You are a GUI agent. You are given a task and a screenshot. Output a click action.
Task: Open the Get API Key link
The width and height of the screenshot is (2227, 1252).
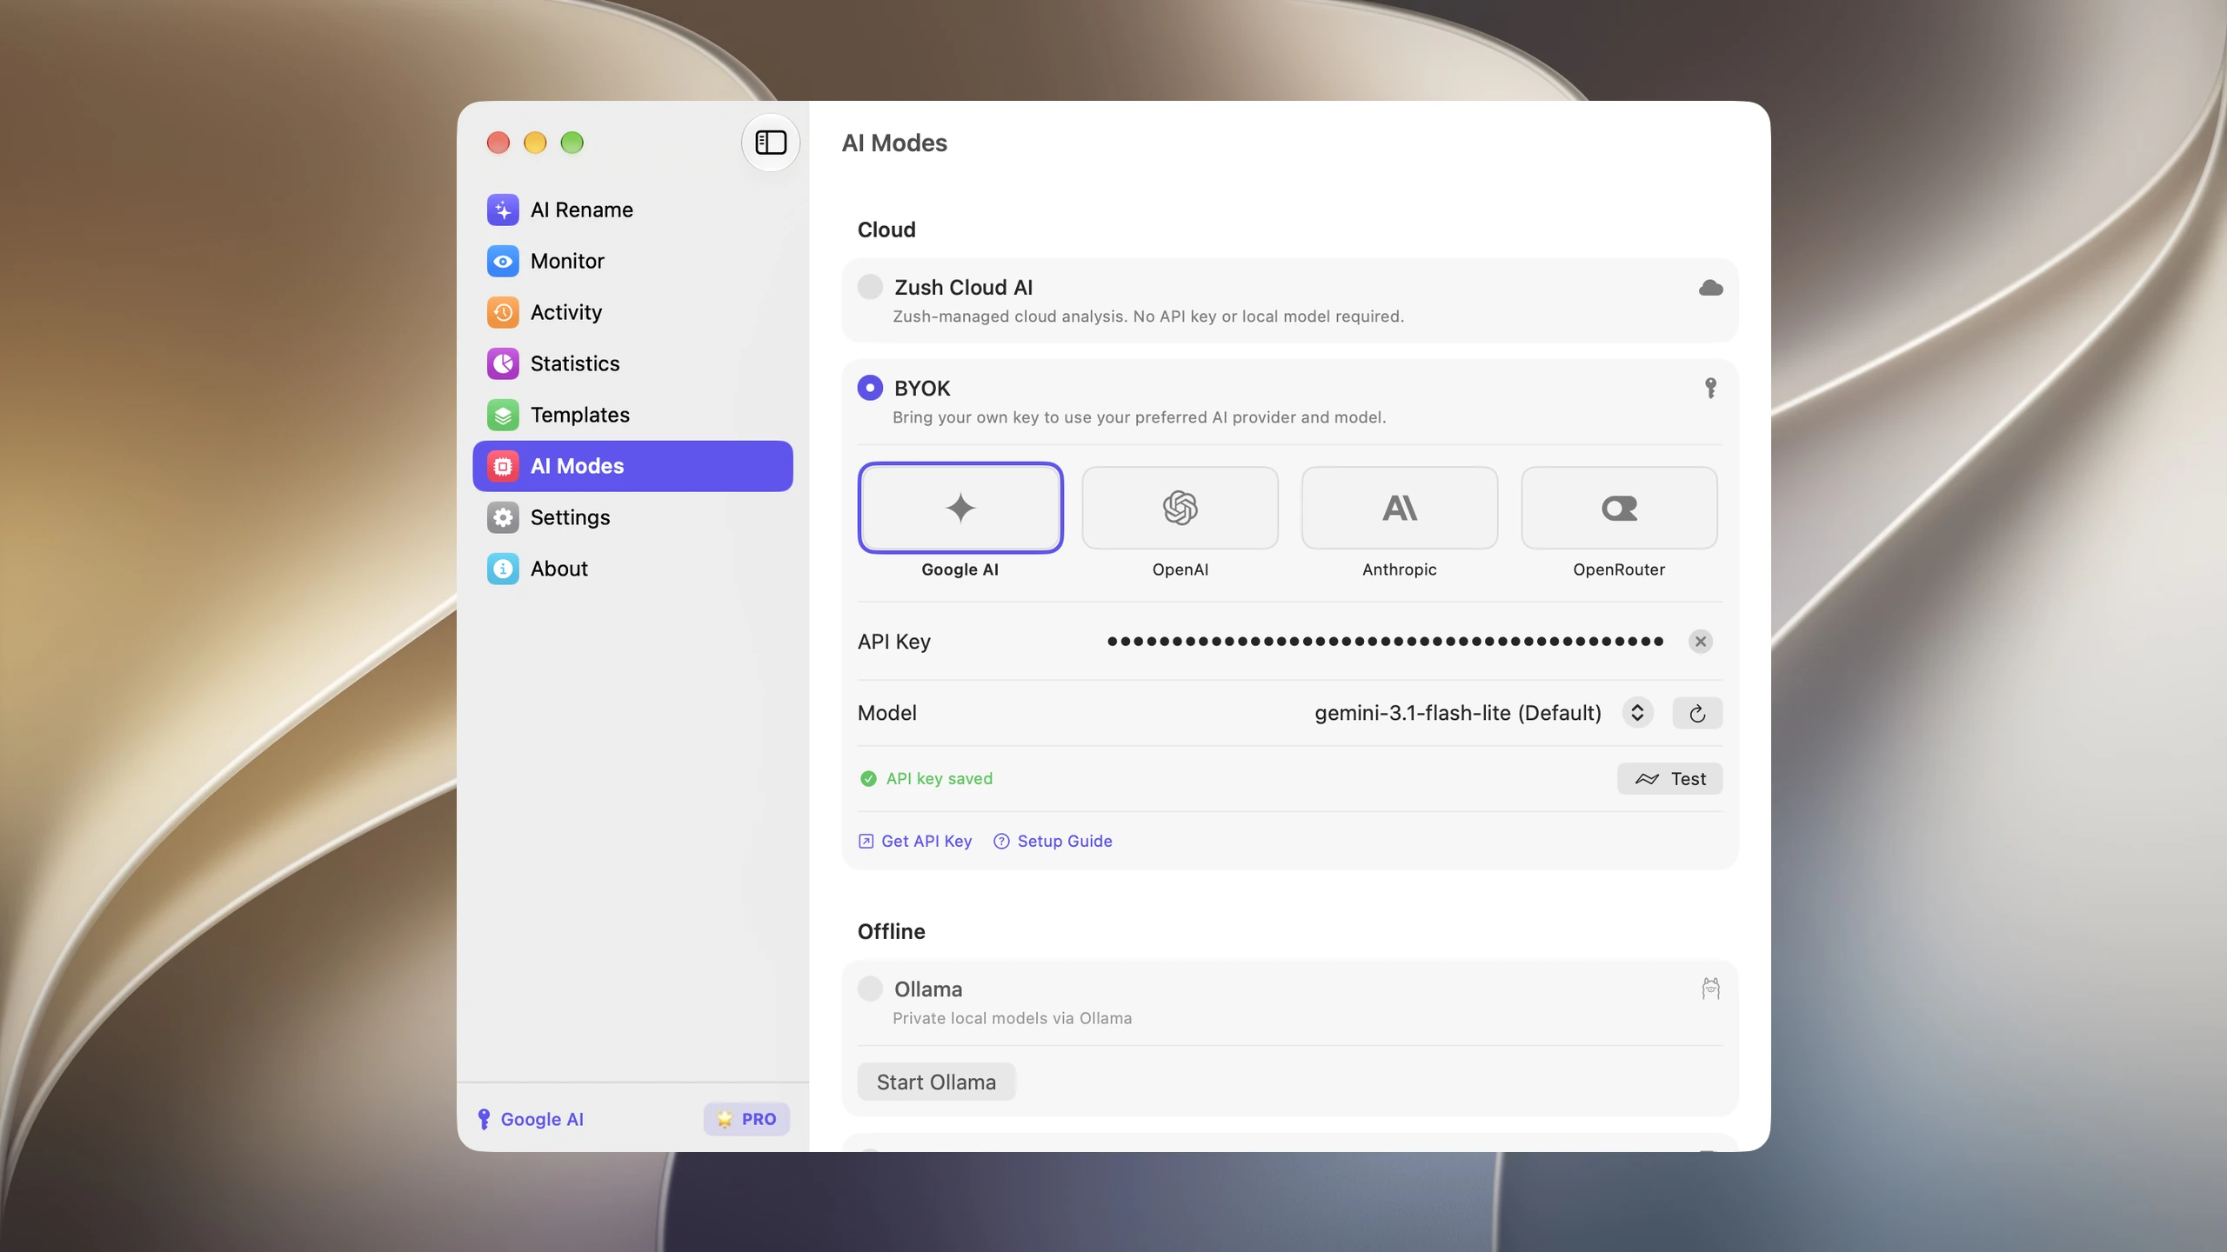click(915, 841)
